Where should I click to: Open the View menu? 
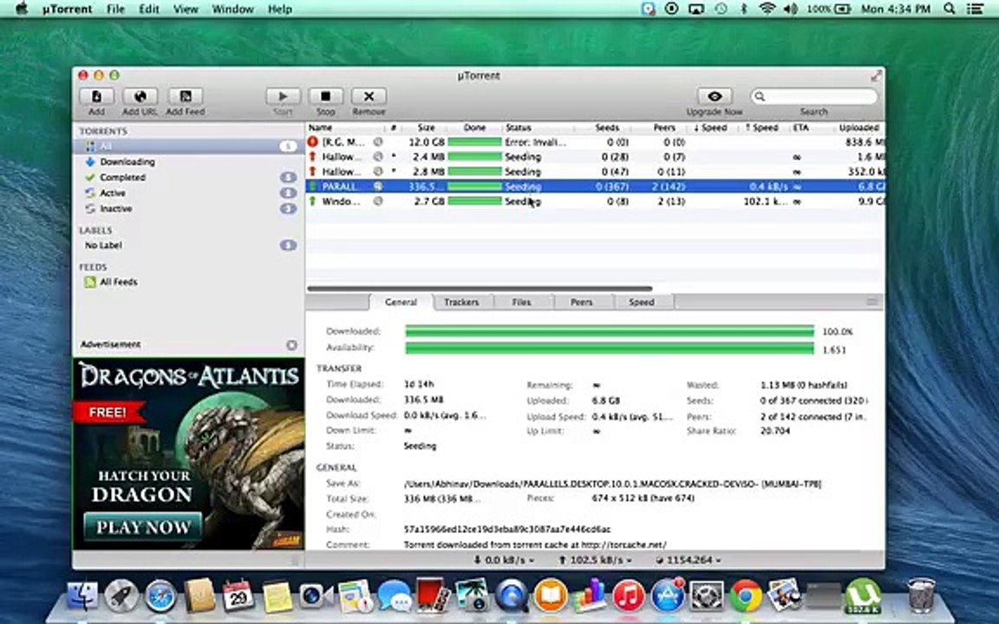[186, 9]
